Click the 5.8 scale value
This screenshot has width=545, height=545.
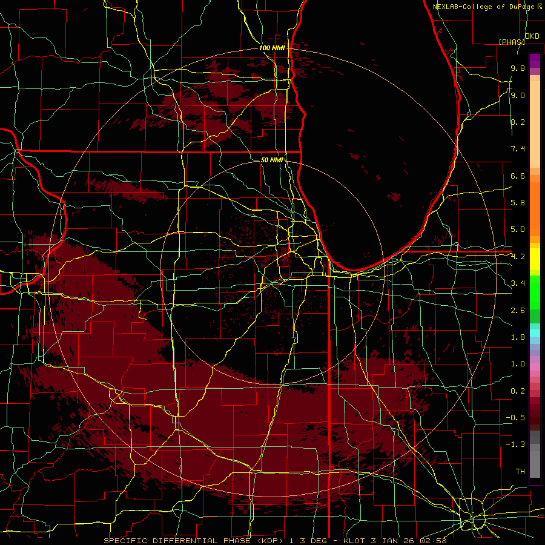pos(518,203)
